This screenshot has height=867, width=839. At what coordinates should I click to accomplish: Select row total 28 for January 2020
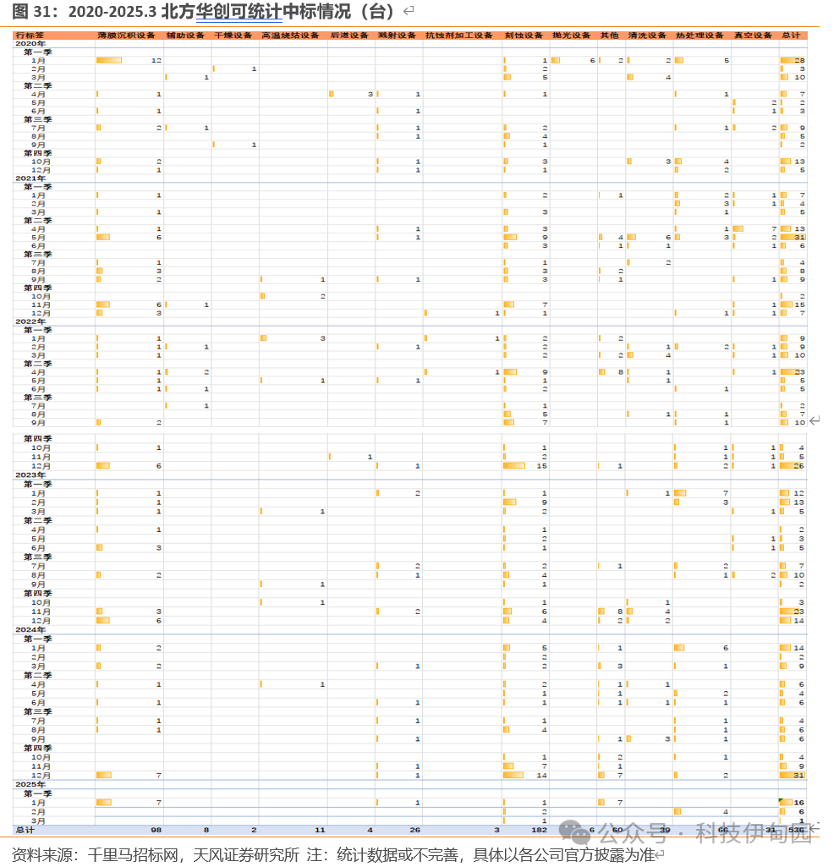(800, 60)
